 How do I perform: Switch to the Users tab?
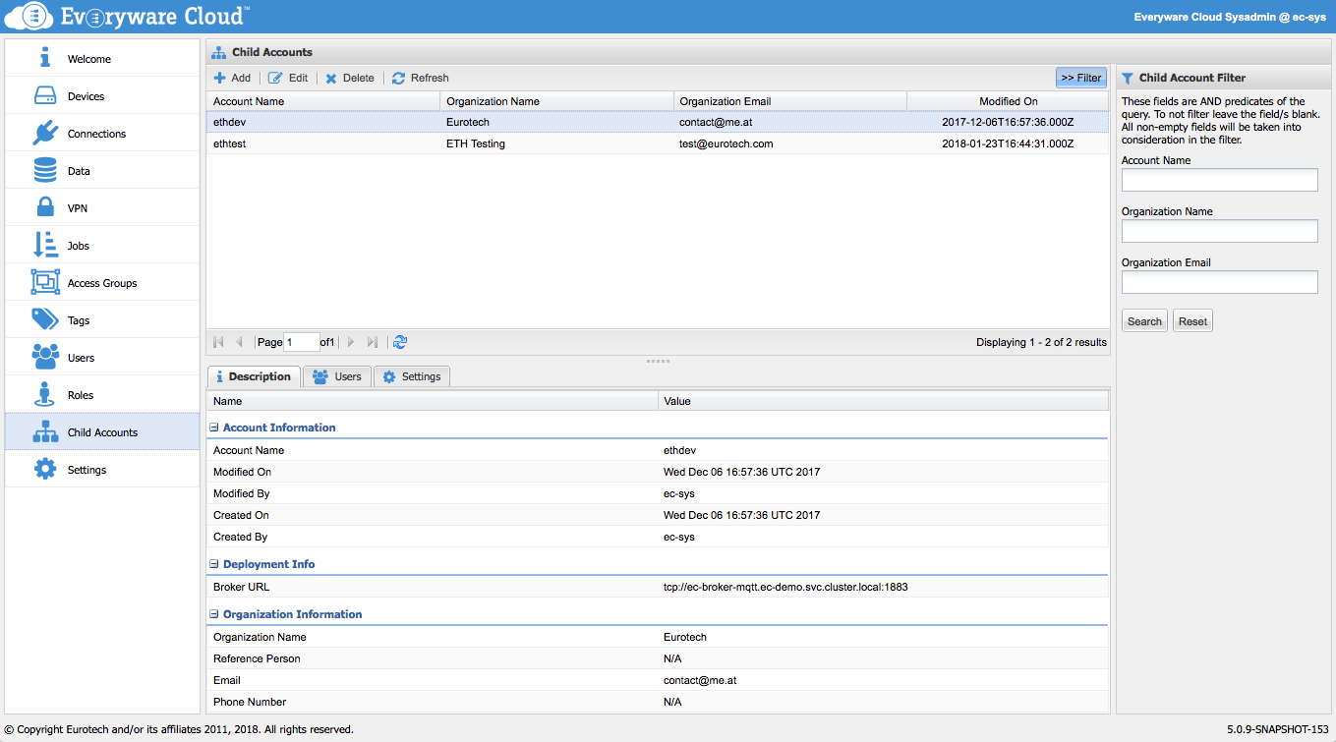click(x=337, y=376)
